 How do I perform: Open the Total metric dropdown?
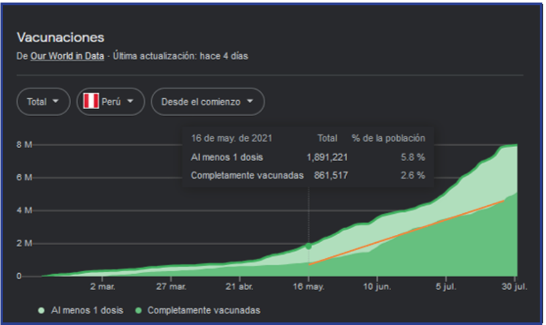tap(43, 102)
